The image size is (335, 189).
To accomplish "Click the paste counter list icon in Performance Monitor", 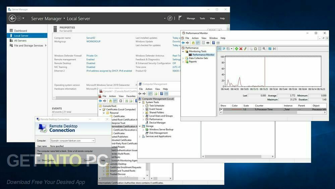I will pyautogui.click(x=255, y=49).
